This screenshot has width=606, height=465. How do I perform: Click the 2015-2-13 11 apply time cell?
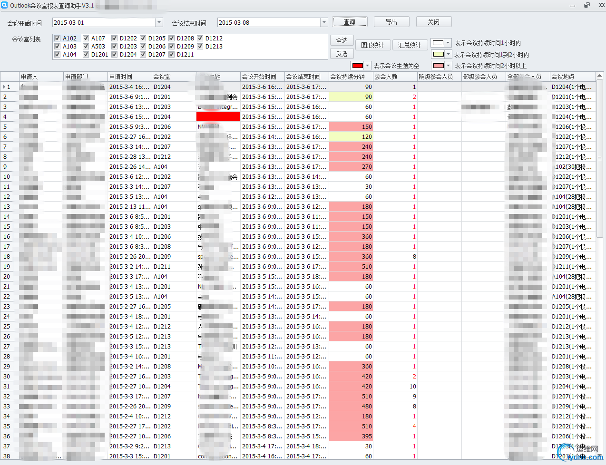coord(130,207)
